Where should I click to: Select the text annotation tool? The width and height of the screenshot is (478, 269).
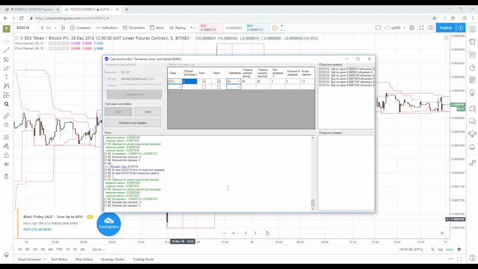point(6,77)
